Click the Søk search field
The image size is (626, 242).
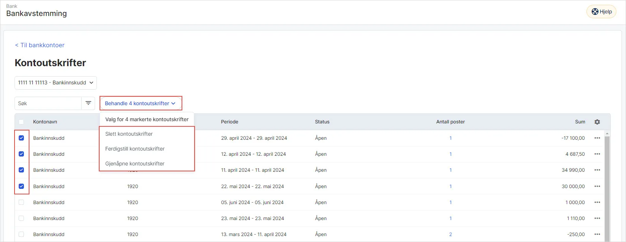tap(48, 103)
